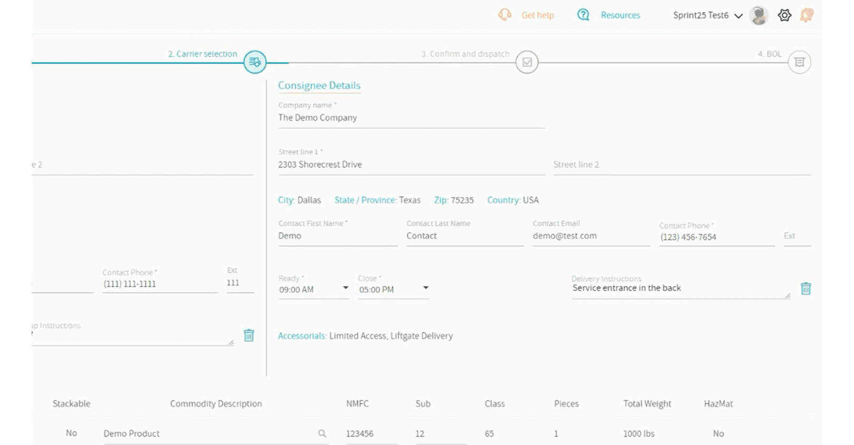Open settings with the gear icon
Viewport: 854px width, 445px height.
click(x=784, y=15)
